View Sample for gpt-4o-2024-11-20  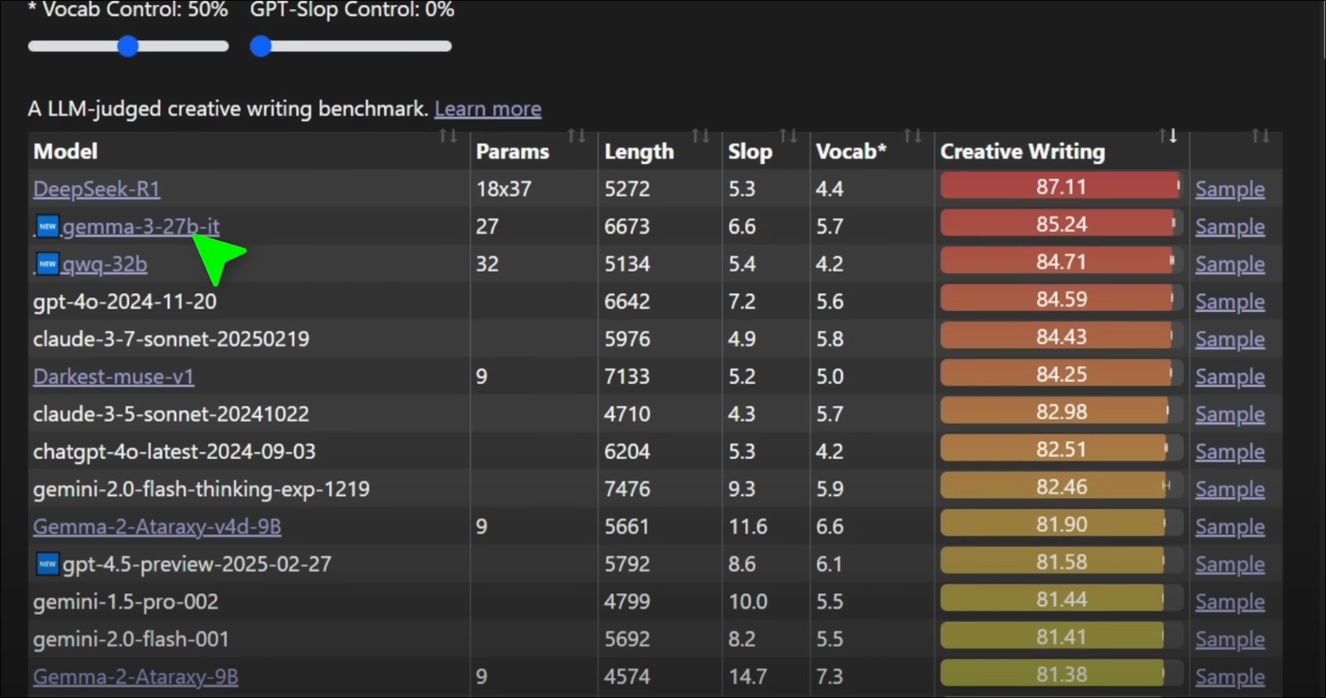tap(1230, 302)
